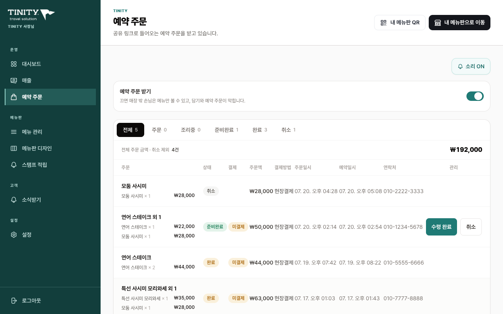Open 대시보드 via its grid icon

click(x=14, y=64)
